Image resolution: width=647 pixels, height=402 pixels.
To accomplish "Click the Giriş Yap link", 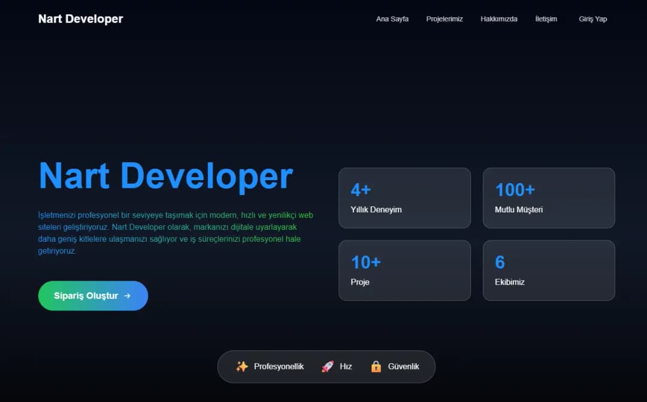I will tap(592, 19).
